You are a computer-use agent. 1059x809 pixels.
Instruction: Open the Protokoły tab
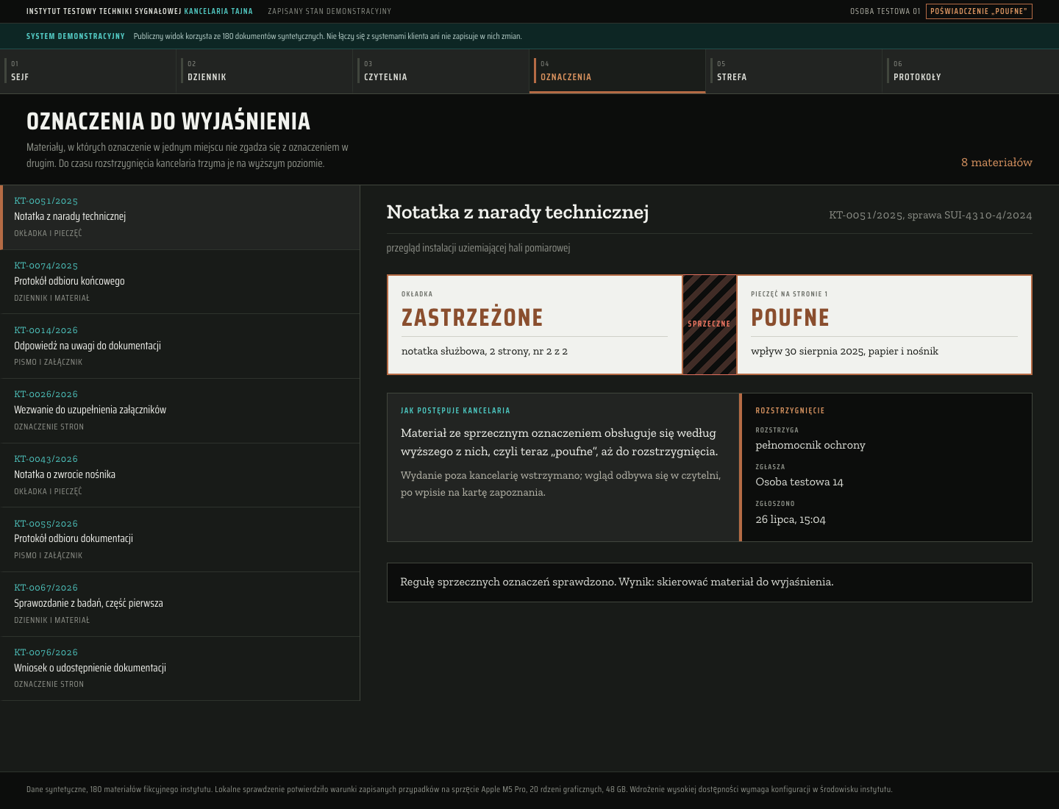tap(971, 71)
